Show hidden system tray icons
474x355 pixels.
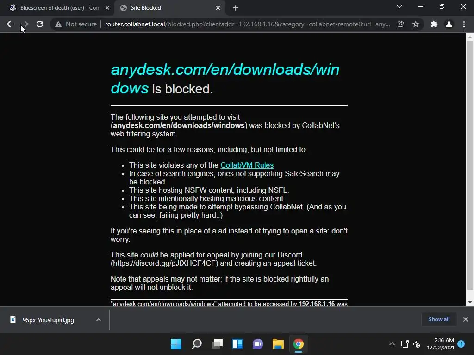[392, 344]
